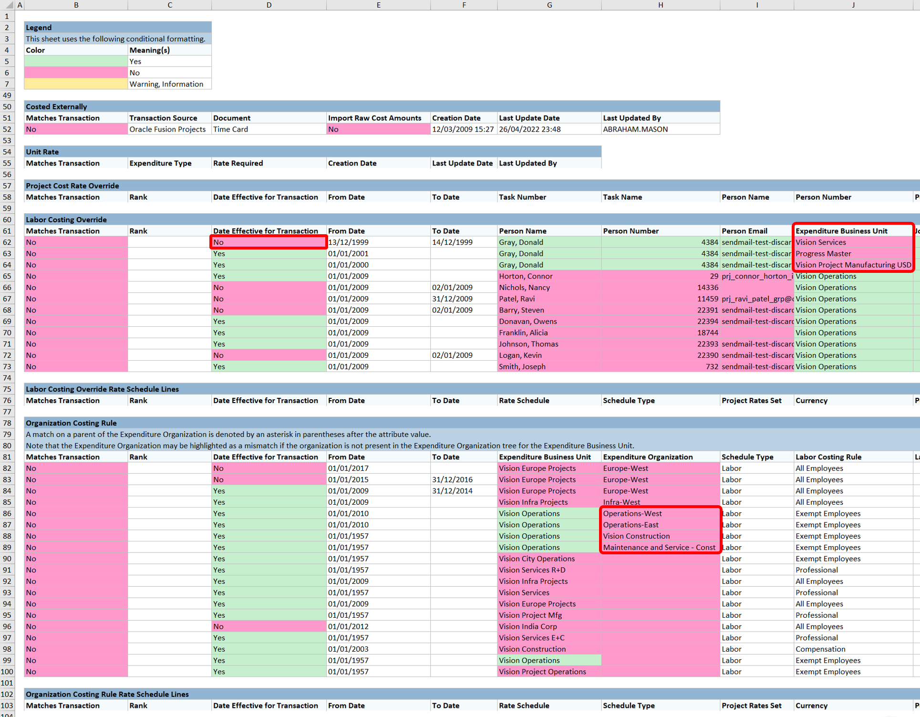Click the Labor Costing Override section header

tap(66, 220)
